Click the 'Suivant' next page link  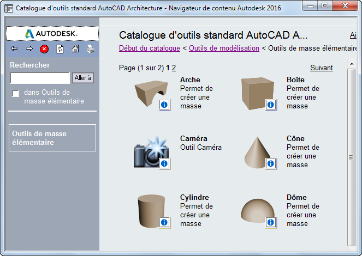coord(322,68)
